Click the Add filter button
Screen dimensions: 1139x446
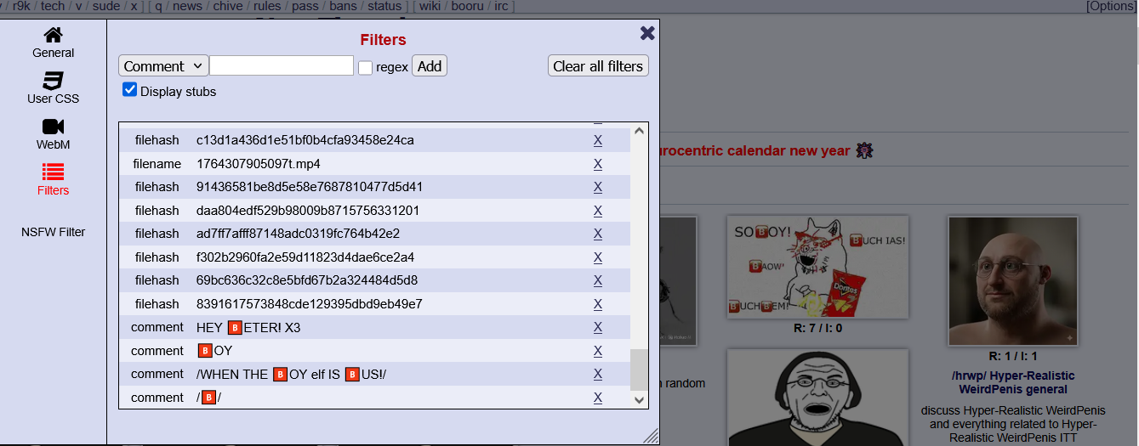click(430, 66)
